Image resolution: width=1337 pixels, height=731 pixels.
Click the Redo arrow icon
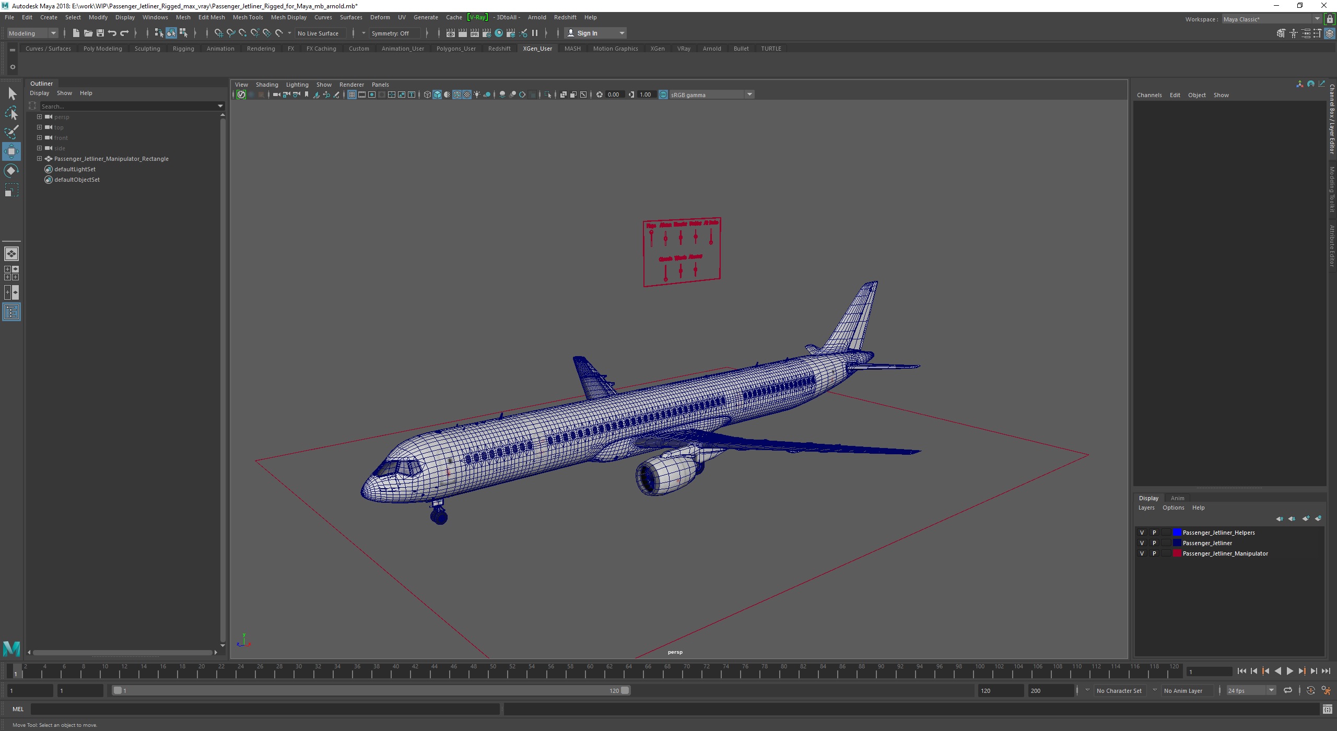124,33
